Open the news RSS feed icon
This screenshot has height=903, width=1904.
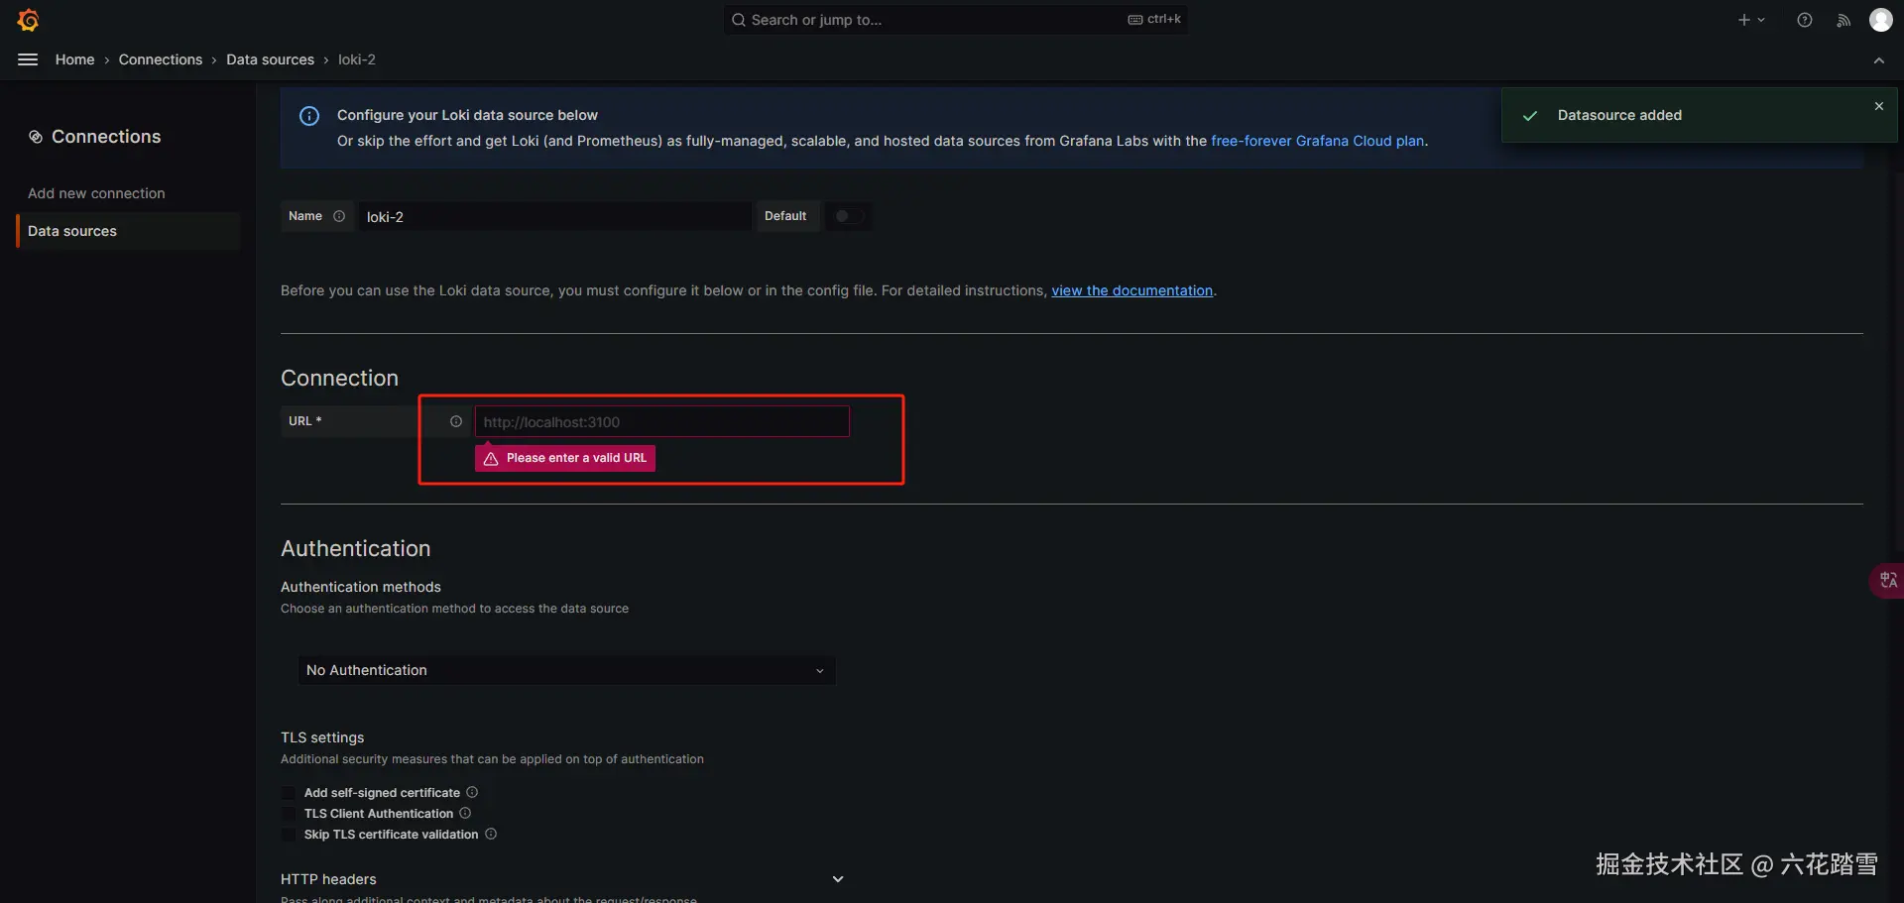point(1844,20)
